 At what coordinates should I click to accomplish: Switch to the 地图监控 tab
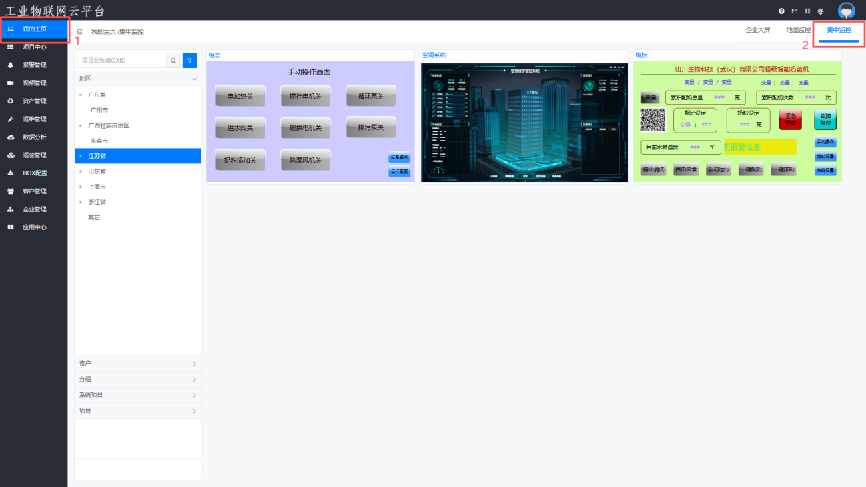coord(798,30)
